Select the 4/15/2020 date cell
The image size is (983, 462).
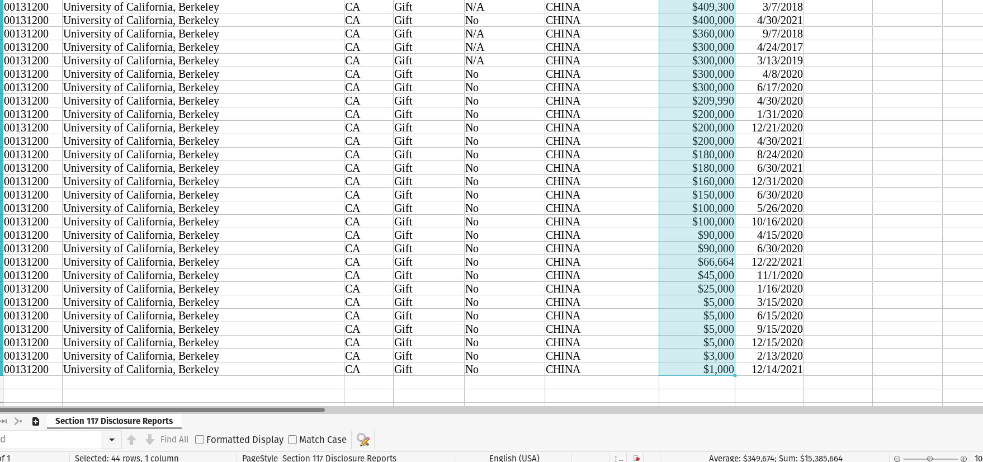pos(769,235)
